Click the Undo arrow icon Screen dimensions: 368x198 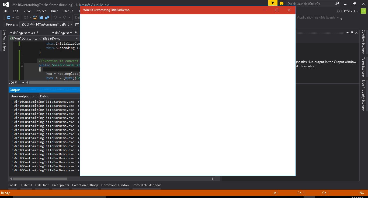55,17
